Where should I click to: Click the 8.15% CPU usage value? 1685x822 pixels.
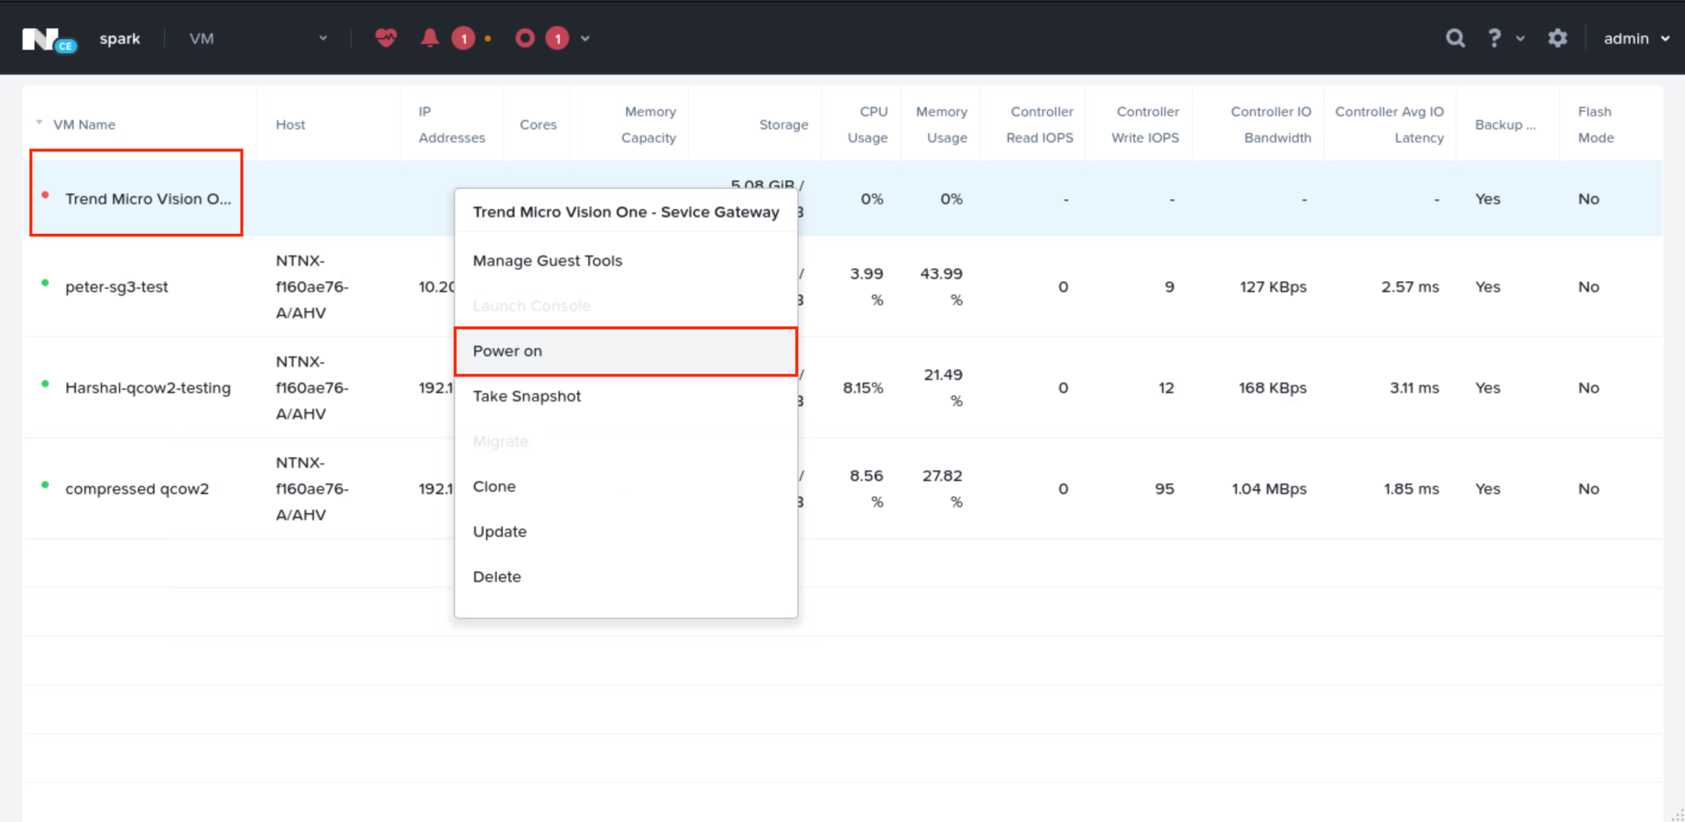tap(863, 388)
